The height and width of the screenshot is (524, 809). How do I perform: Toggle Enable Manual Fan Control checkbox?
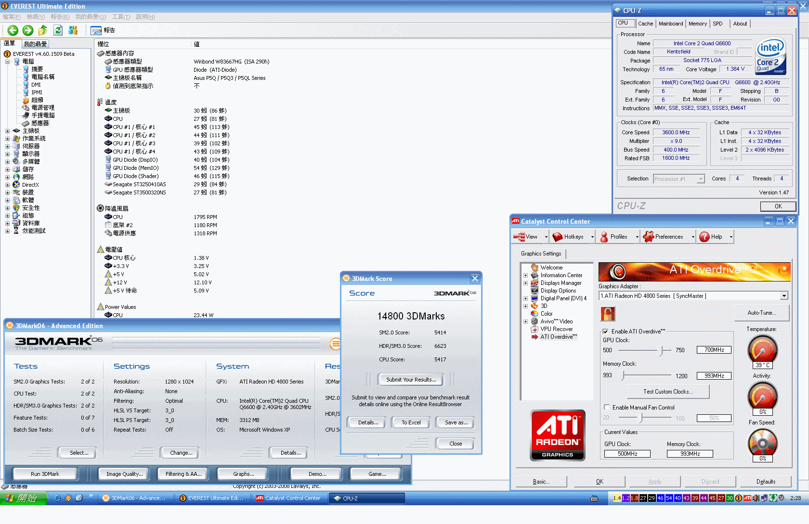point(607,407)
